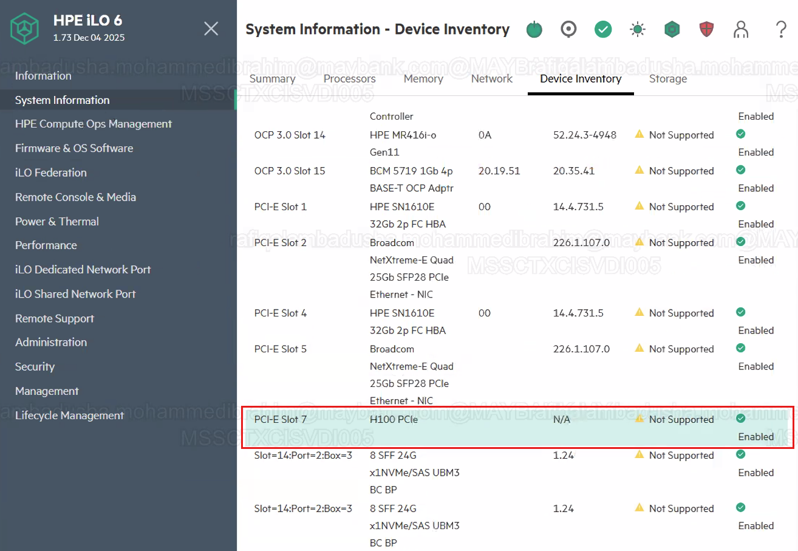
Task: Open the red security shield icon
Action: [706, 29]
